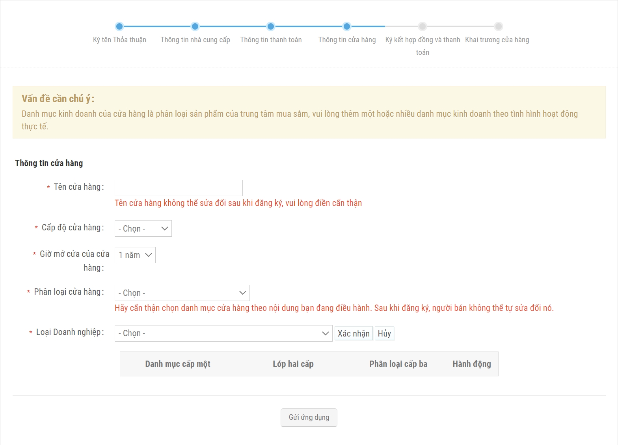Viewport: 618px width, 445px height.
Task: Focus the 'Tên cửa hàng' text field
Action: coord(179,188)
